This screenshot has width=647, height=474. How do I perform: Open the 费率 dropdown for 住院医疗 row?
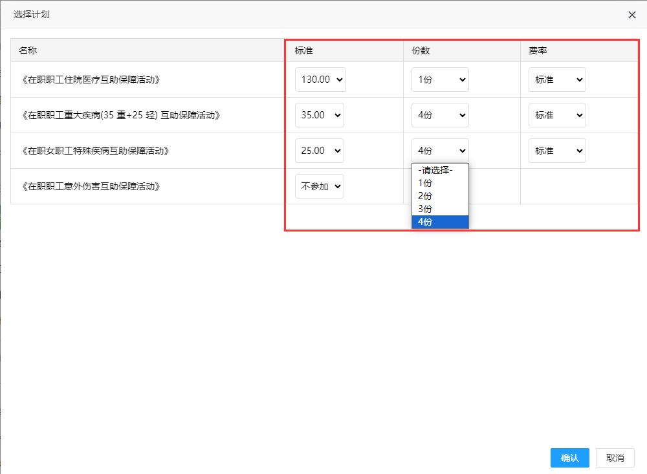point(557,80)
